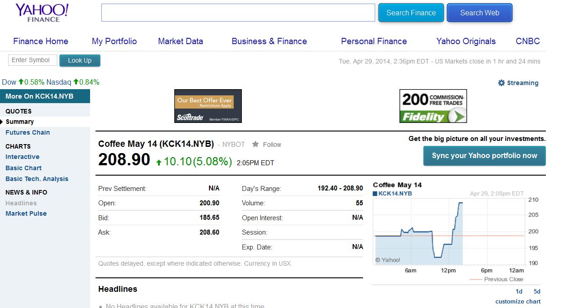Open Business & Finance menu

[269, 41]
